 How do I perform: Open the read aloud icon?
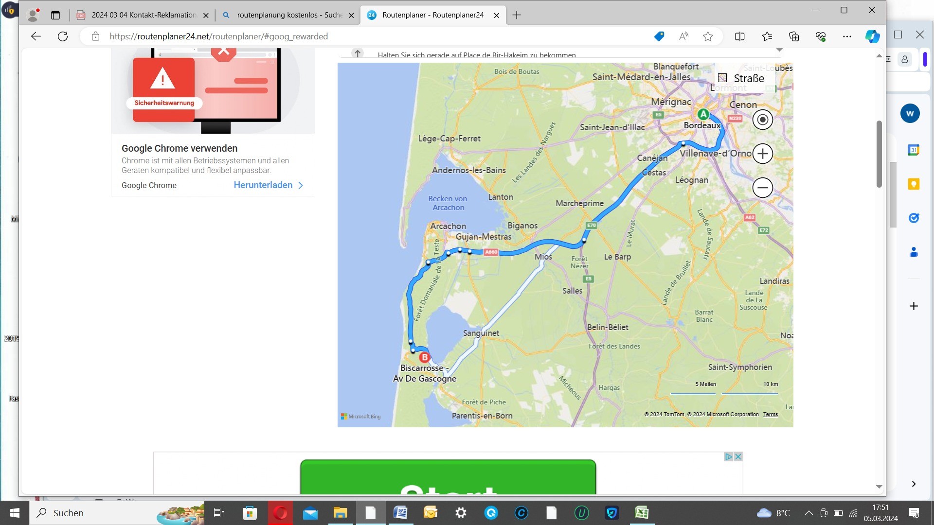[x=683, y=36]
